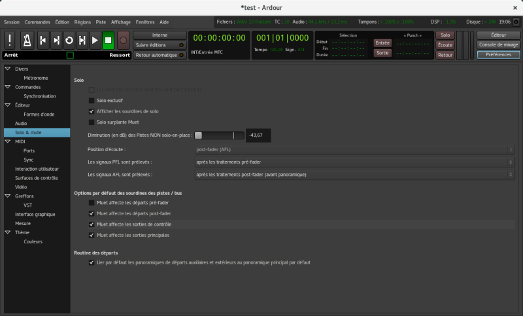
Task: Go to session start transport button
Action: coord(43,41)
